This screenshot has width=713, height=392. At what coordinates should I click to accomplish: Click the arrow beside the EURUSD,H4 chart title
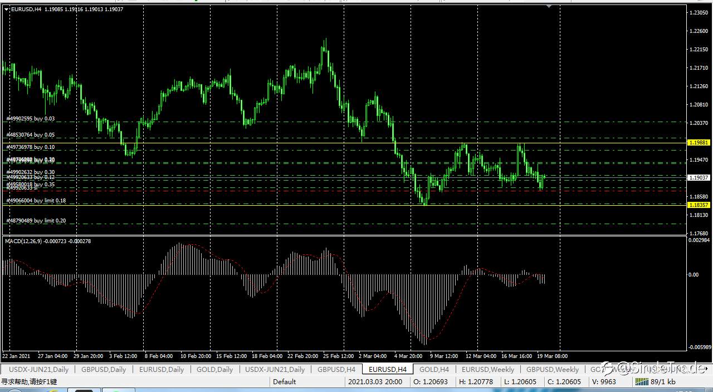coord(7,9)
